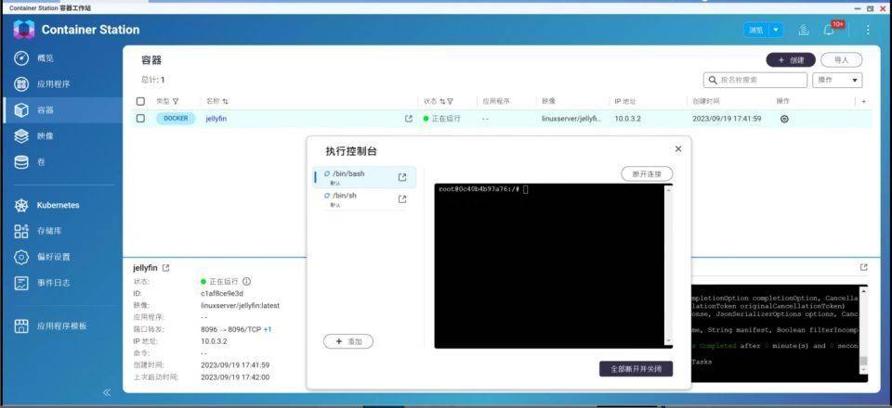Click the stack icon beside the bell
This screenshot has width=892, height=408.
[803, 30]
